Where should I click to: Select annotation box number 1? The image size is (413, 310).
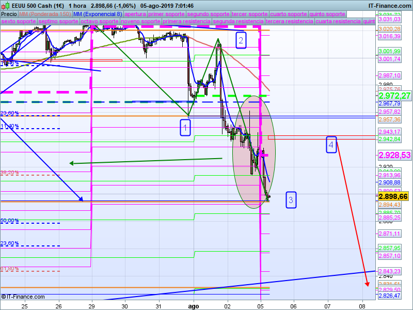pos(186,127)
